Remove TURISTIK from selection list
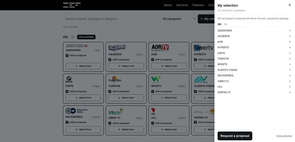The image size is (295, 142). [290, 59]
